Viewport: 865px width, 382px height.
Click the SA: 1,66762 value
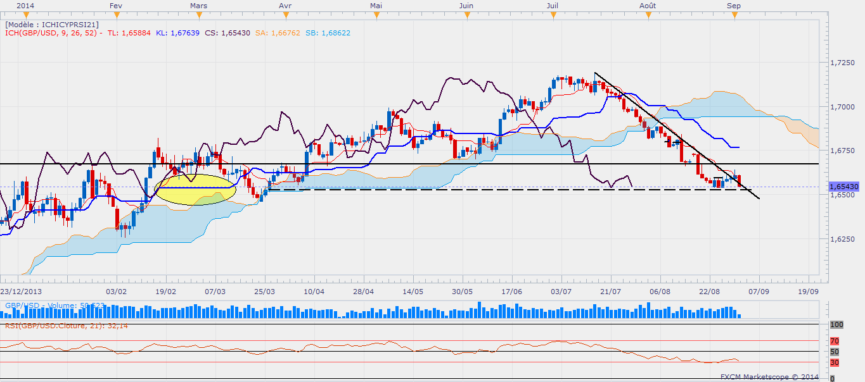coord(278,33)
